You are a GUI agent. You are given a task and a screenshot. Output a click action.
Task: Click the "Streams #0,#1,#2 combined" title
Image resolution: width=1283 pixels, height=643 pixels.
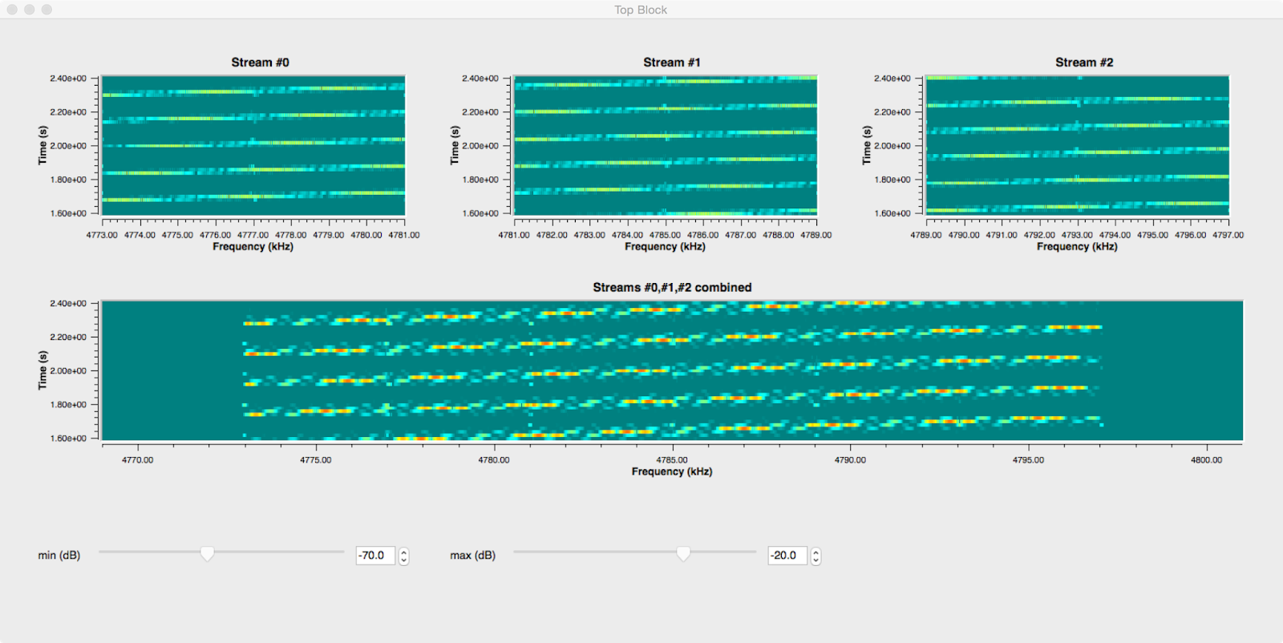[x=672, y=288]
